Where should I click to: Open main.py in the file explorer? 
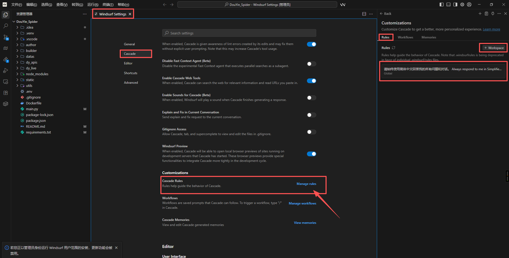(x=32, y=109)
